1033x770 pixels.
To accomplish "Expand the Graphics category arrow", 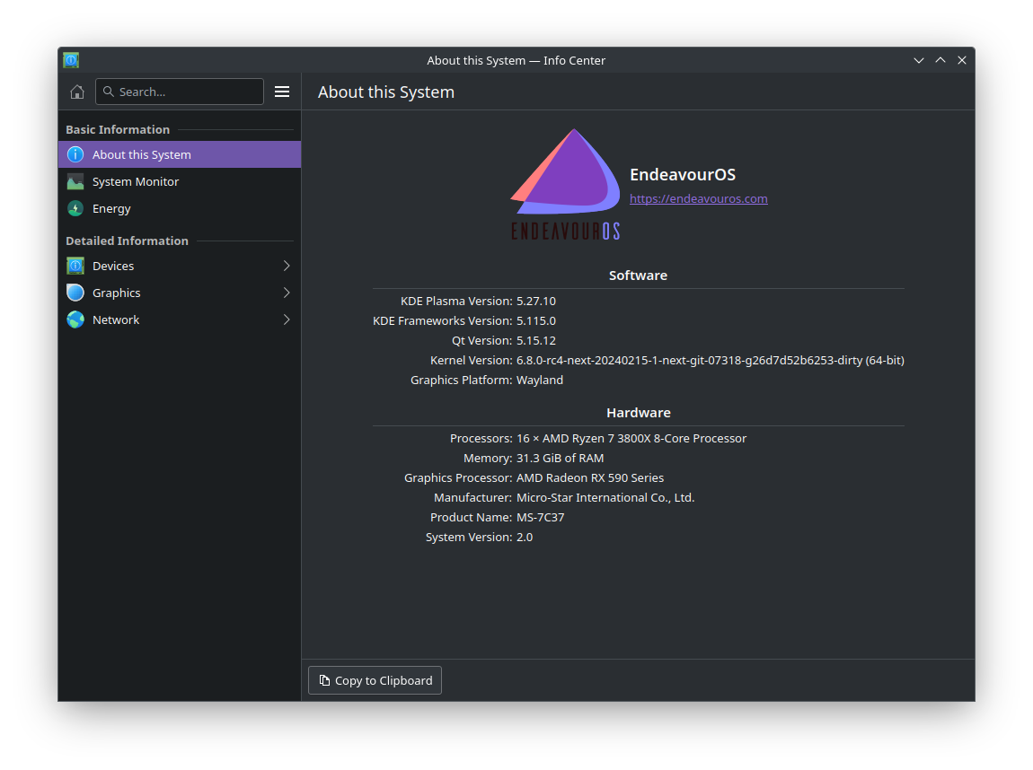I will click(287, 293).
